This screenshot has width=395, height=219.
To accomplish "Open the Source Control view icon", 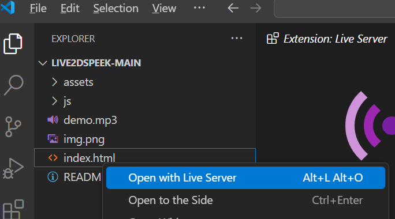I will (13, 127).
